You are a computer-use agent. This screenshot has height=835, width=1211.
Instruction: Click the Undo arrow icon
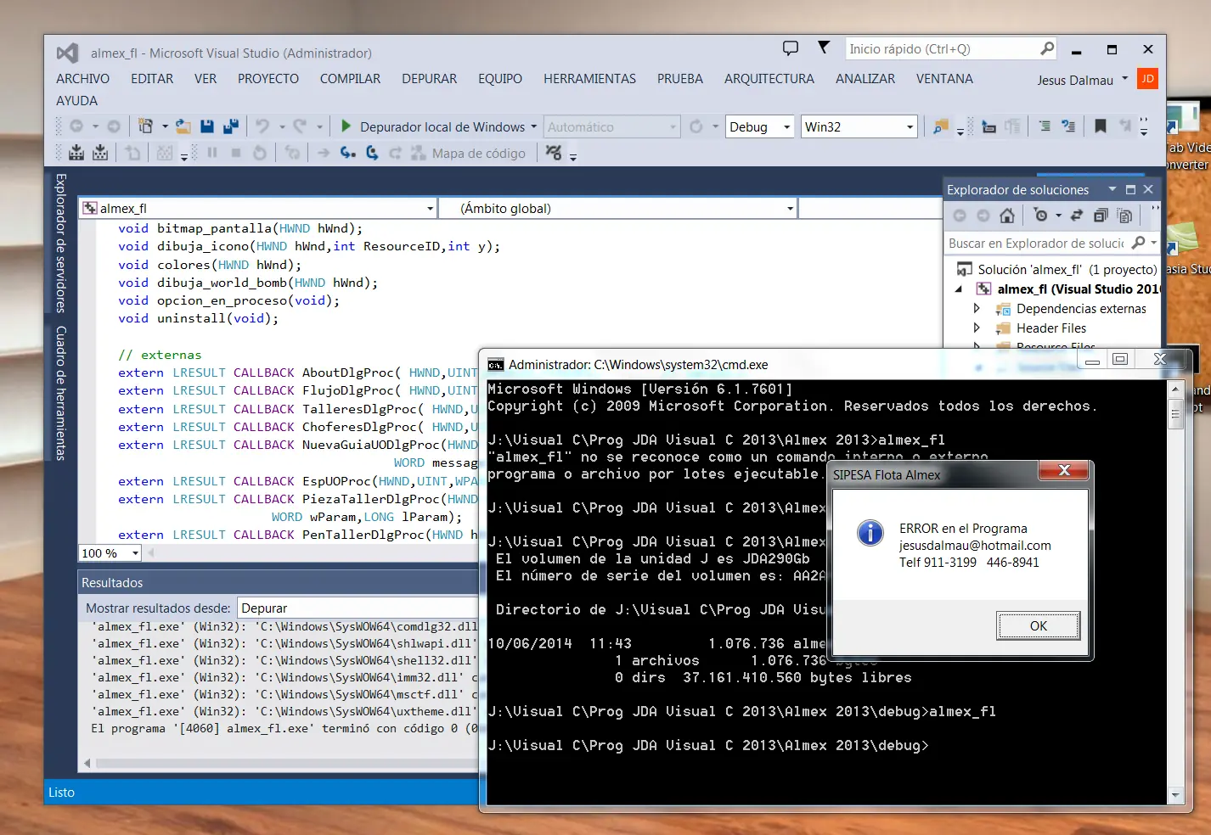(x=262, y=126)
